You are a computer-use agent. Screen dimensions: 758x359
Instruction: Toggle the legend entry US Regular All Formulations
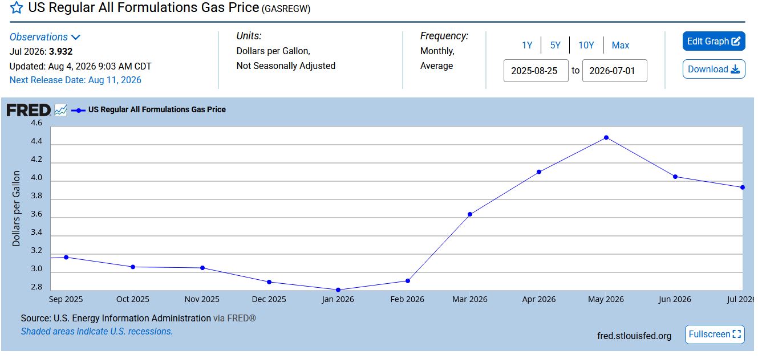pyautogui.click(x=149, y=109)
